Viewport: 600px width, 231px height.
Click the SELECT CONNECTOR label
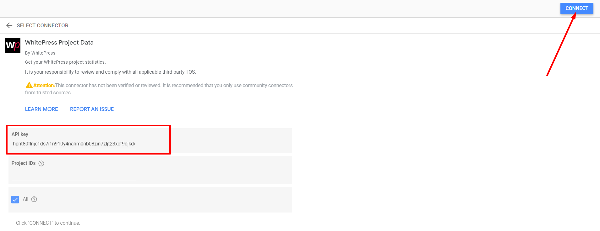tap(42, 25)
